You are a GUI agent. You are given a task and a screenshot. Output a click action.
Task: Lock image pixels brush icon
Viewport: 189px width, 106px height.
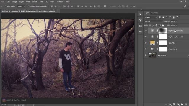pos(153,25)
